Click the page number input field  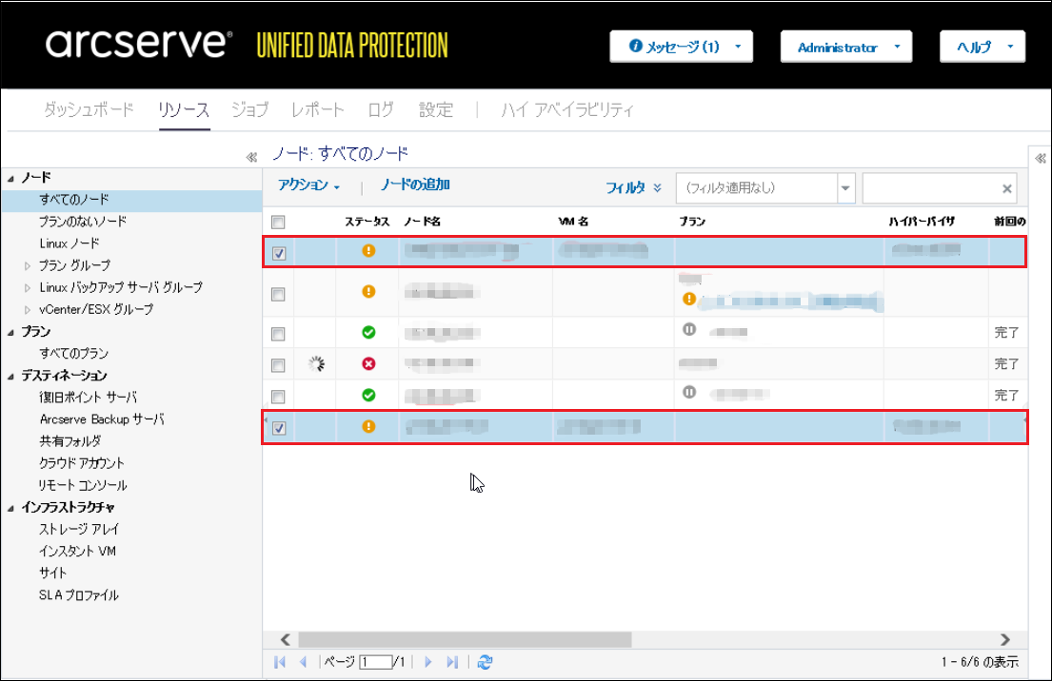pos(376,662)
